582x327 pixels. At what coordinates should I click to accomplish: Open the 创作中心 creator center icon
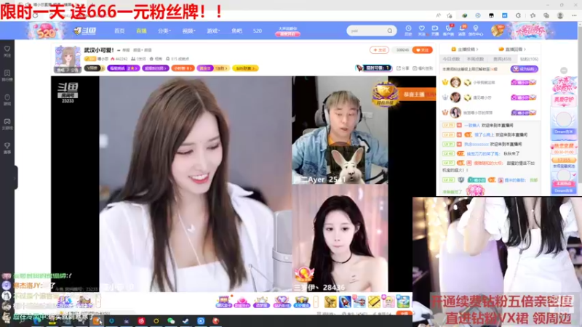click(476, 31)
